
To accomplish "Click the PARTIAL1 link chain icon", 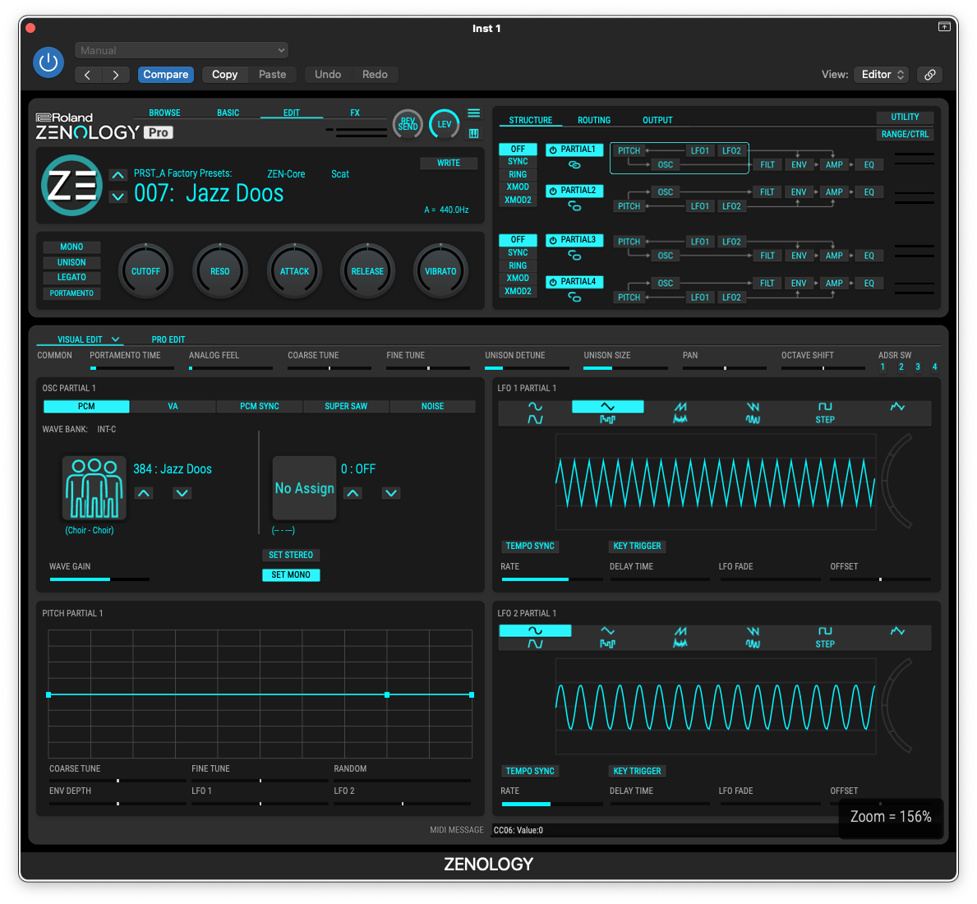I will point(574,165).
